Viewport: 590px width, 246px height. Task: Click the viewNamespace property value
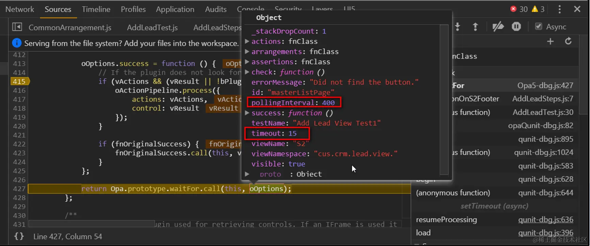[356, 154]
